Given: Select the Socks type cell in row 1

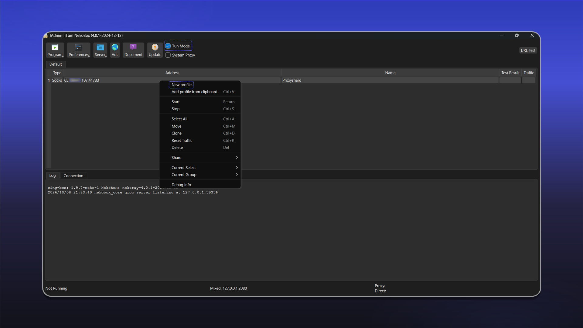Looking at the screenshot, I should point(57,80).
